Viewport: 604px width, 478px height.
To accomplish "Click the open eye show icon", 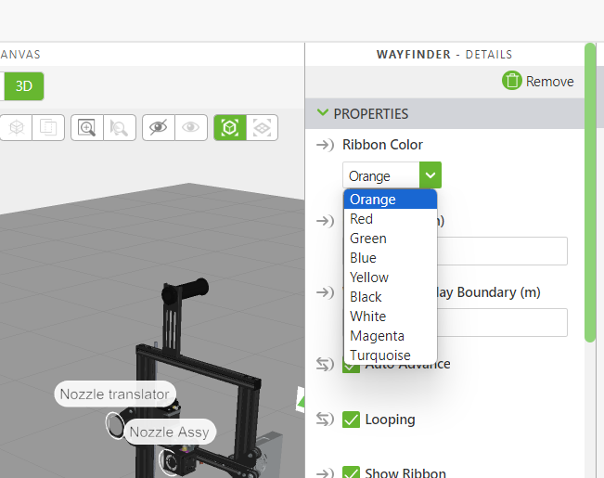I will (x=191, y=127).
